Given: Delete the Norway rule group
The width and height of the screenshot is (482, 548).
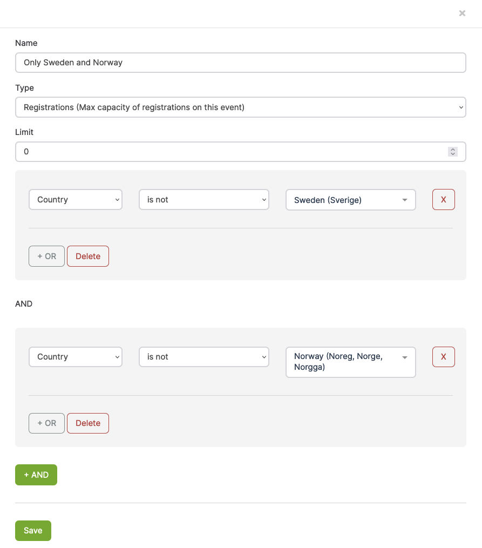Looking at the screenshot, I should [x=88, y=423].
